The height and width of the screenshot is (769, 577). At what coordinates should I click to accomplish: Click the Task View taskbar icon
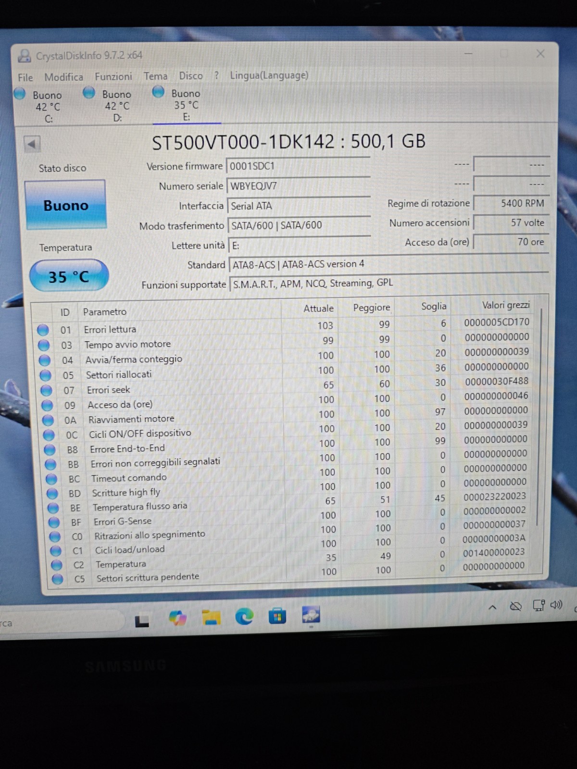pos(142,622)
